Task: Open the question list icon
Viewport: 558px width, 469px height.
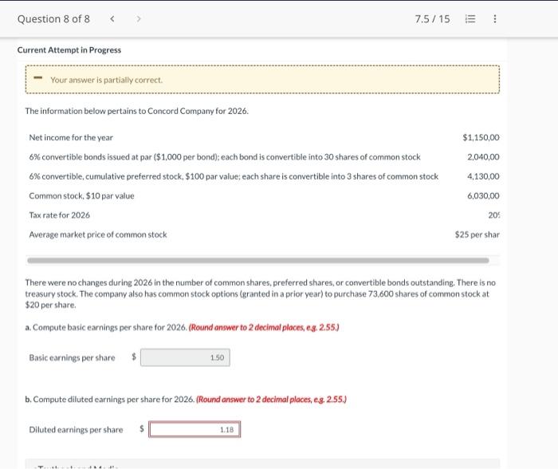Action: point(470,19)
